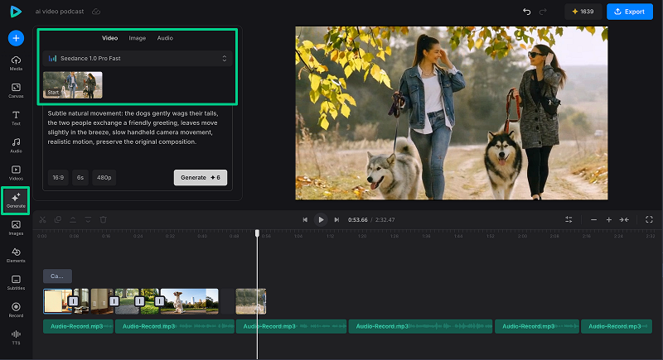
Task: Switch to the Video generation tab
Action: [x=109, y=38]
